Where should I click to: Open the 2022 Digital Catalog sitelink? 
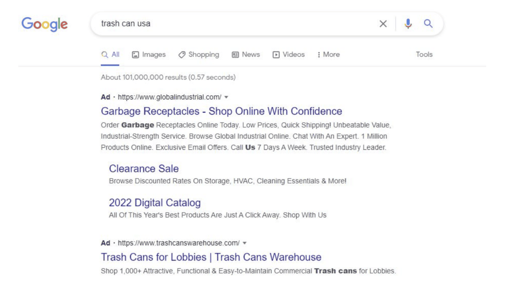pos(155,203)
